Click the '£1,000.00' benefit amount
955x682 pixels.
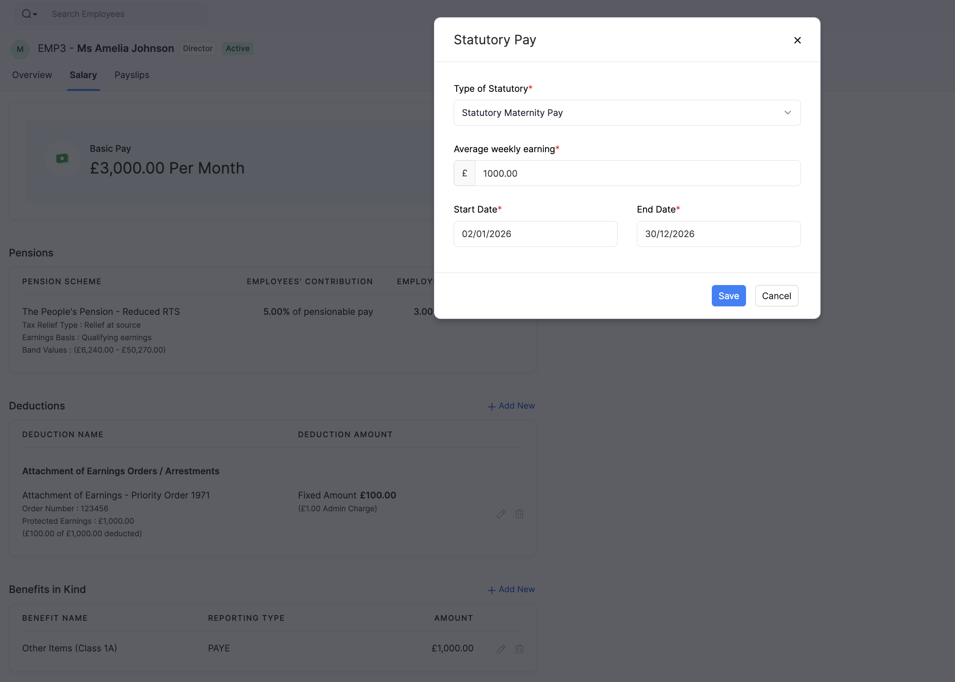tap(452, 648)
